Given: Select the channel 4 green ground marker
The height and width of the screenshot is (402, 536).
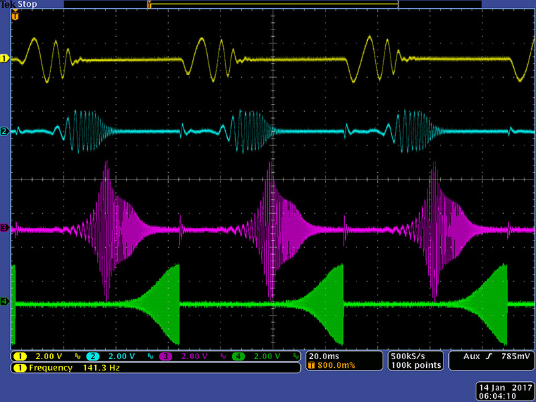Looking at the screenshot, I should (4, 302).
